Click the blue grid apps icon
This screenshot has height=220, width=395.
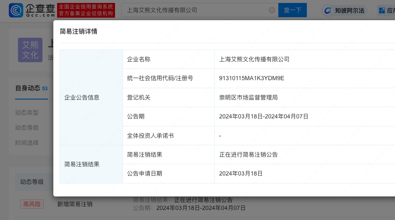382,10
